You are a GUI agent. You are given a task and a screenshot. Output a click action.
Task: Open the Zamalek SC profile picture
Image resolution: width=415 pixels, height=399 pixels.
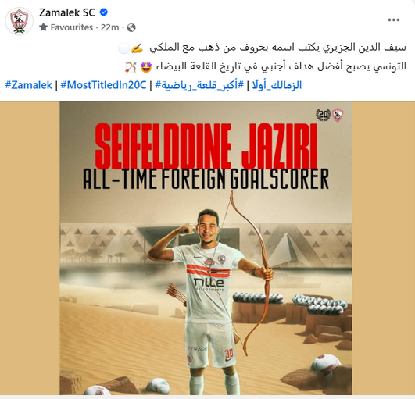[x=19, y=21]
